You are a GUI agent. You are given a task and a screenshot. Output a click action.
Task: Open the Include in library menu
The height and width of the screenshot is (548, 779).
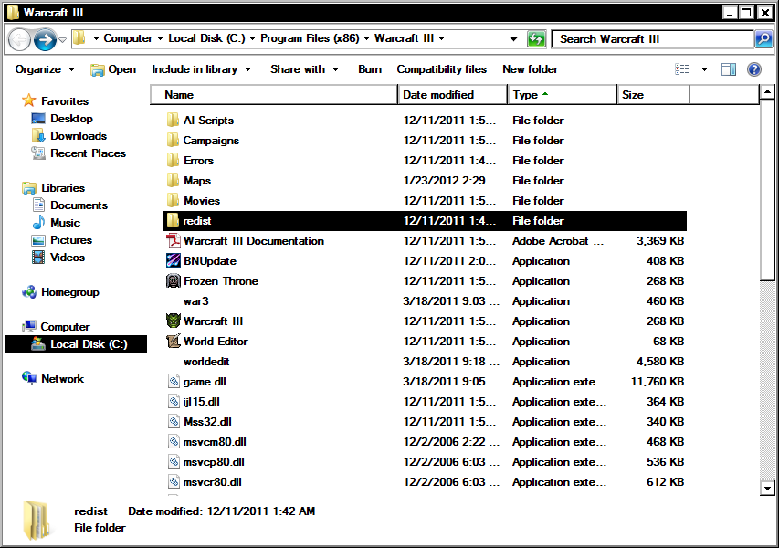click(201, 69)
